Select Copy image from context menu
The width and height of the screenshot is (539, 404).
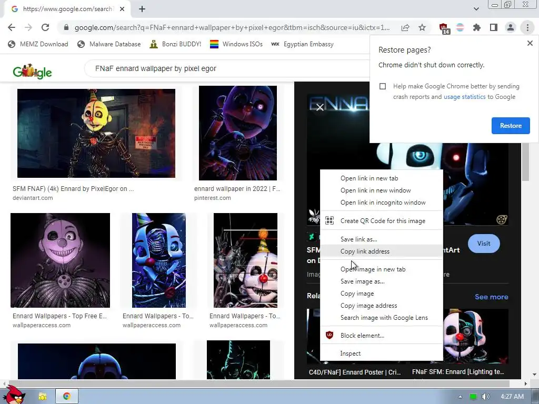coord(381,294)
